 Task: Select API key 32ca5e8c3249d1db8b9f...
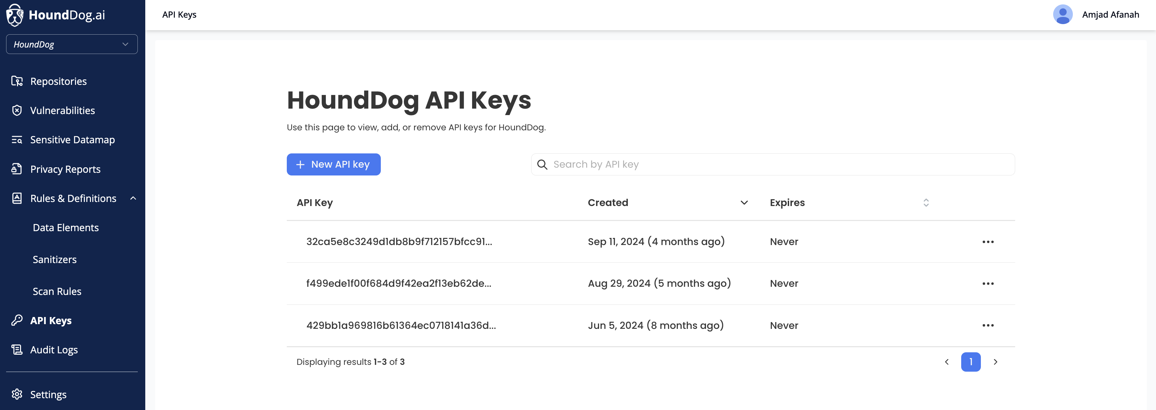click(x=399, y=241)
